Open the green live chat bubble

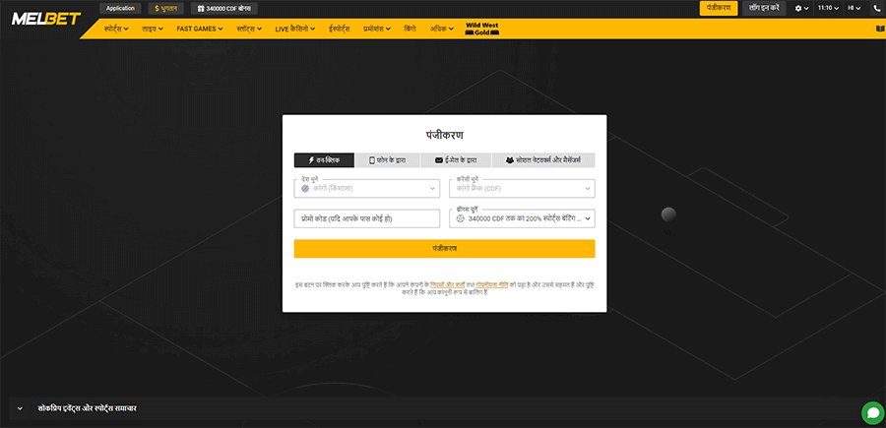click(x=873, y=413)
